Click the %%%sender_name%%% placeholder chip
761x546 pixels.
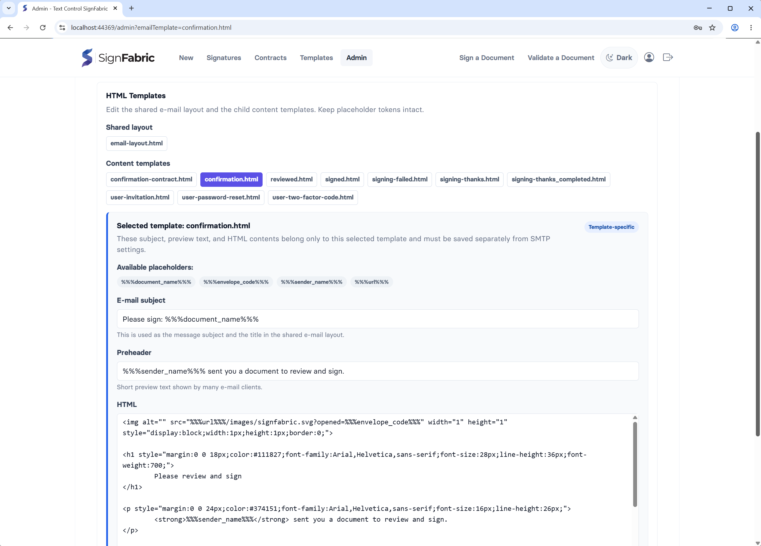[311, 282]
